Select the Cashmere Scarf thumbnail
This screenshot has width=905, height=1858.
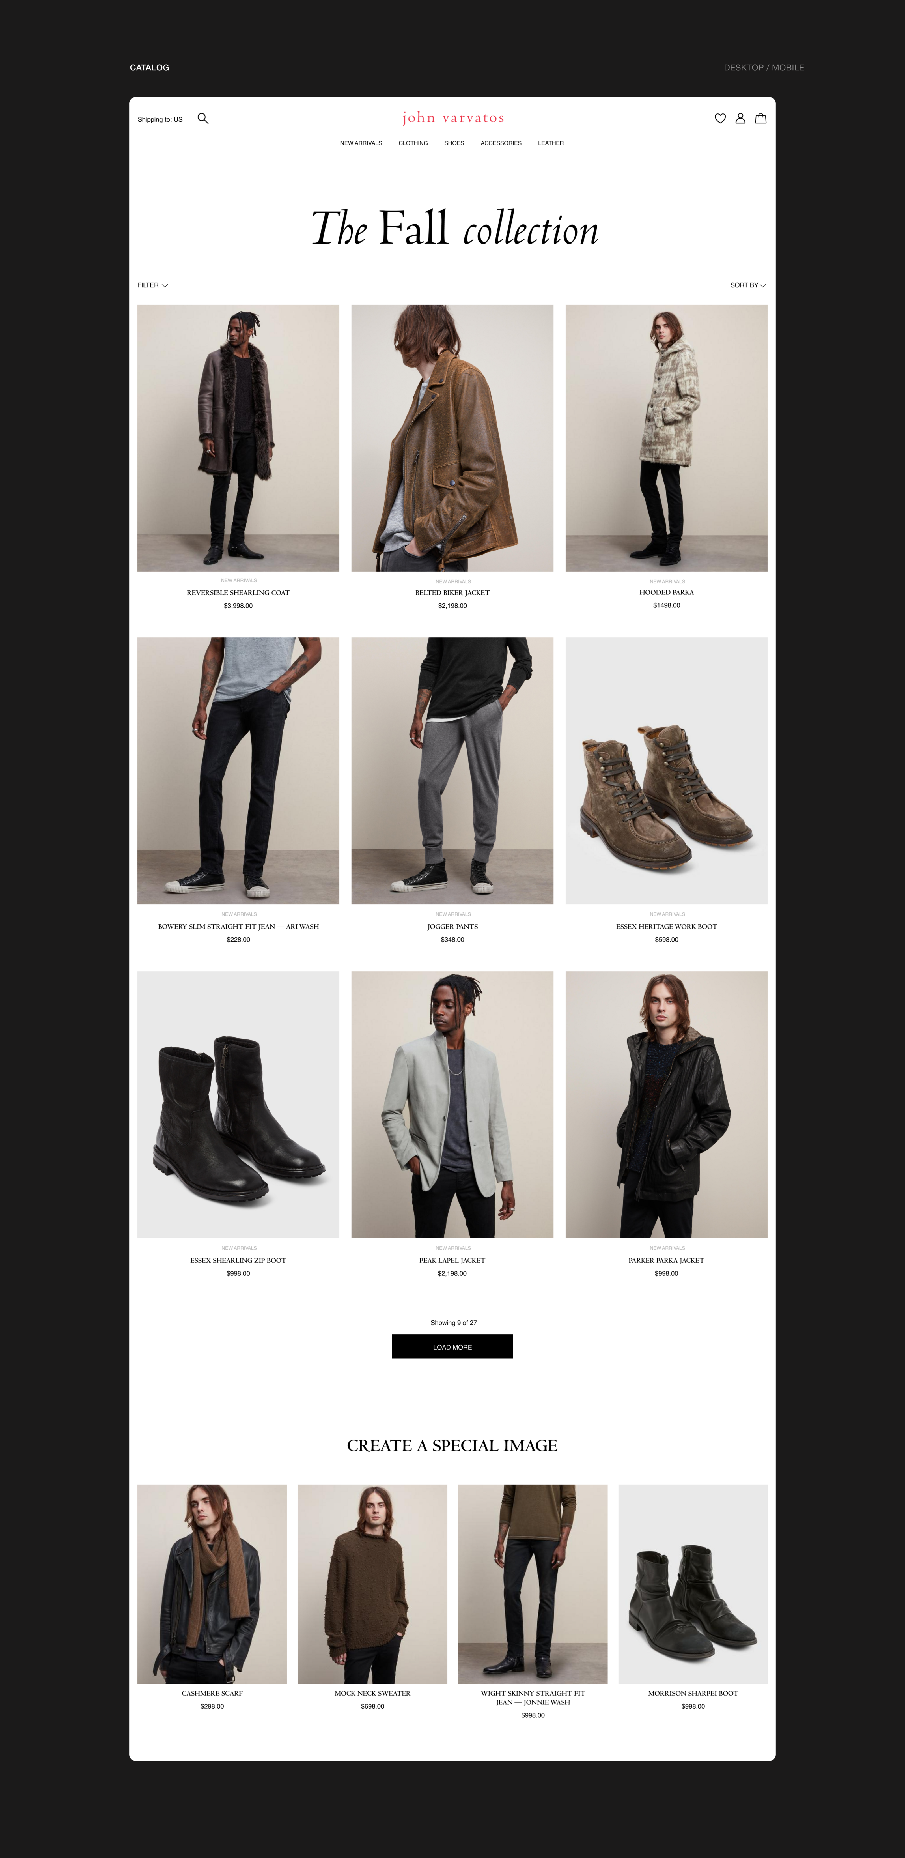(212, 1584)
